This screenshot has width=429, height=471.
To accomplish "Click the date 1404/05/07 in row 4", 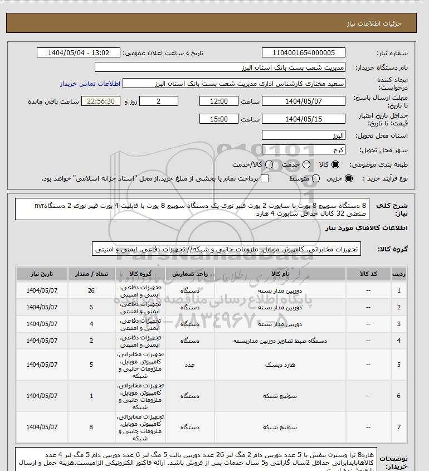I will pyautogui.click(x=42, y=341).
